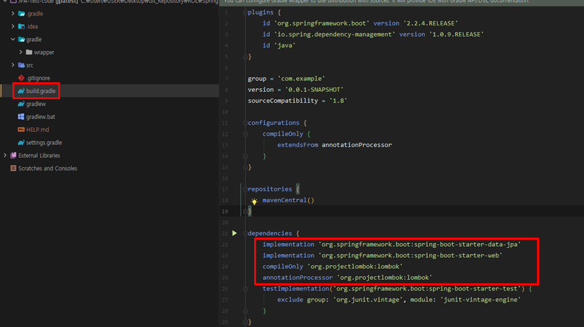Screen dimensions: 584x327
Task: Expand the wrapper folder
Action: [21, 52]
